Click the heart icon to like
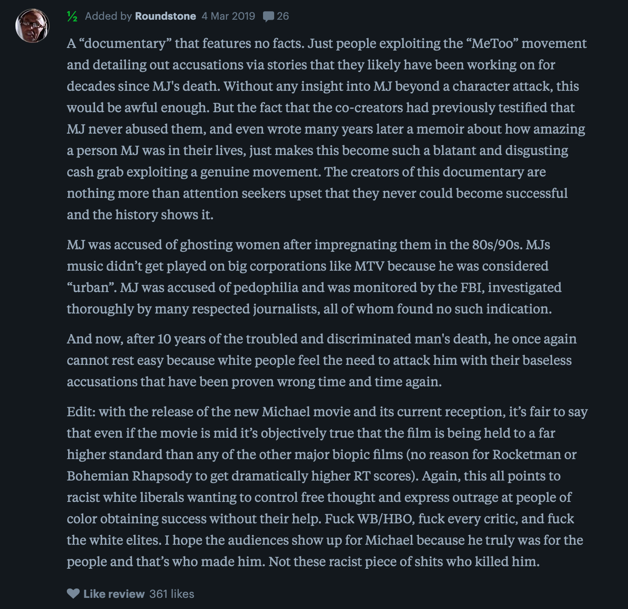The image size is (628, 609). click(x=73, y=594)
